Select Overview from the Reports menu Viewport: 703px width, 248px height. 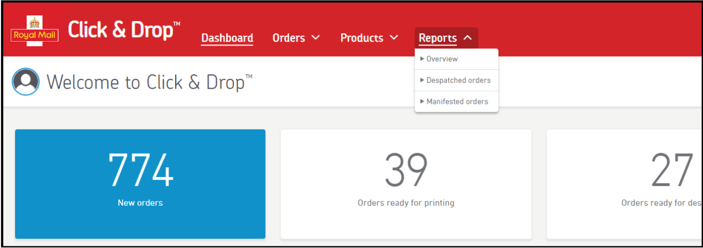click(x=456, y=59)
